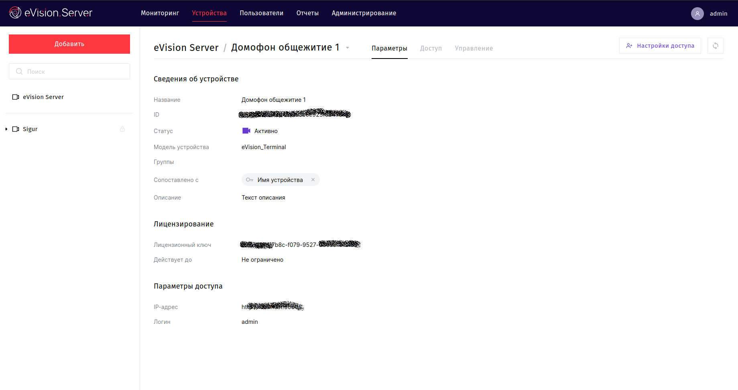Click the 'Не ограничено' license expiry value
This screenshot has width=738, height=390.
click(262, 260)
